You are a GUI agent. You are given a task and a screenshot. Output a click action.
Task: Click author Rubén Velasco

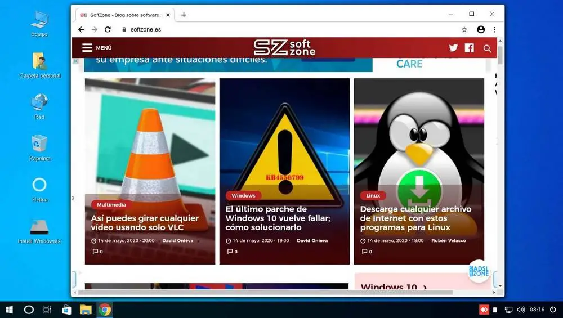(449, 240)
